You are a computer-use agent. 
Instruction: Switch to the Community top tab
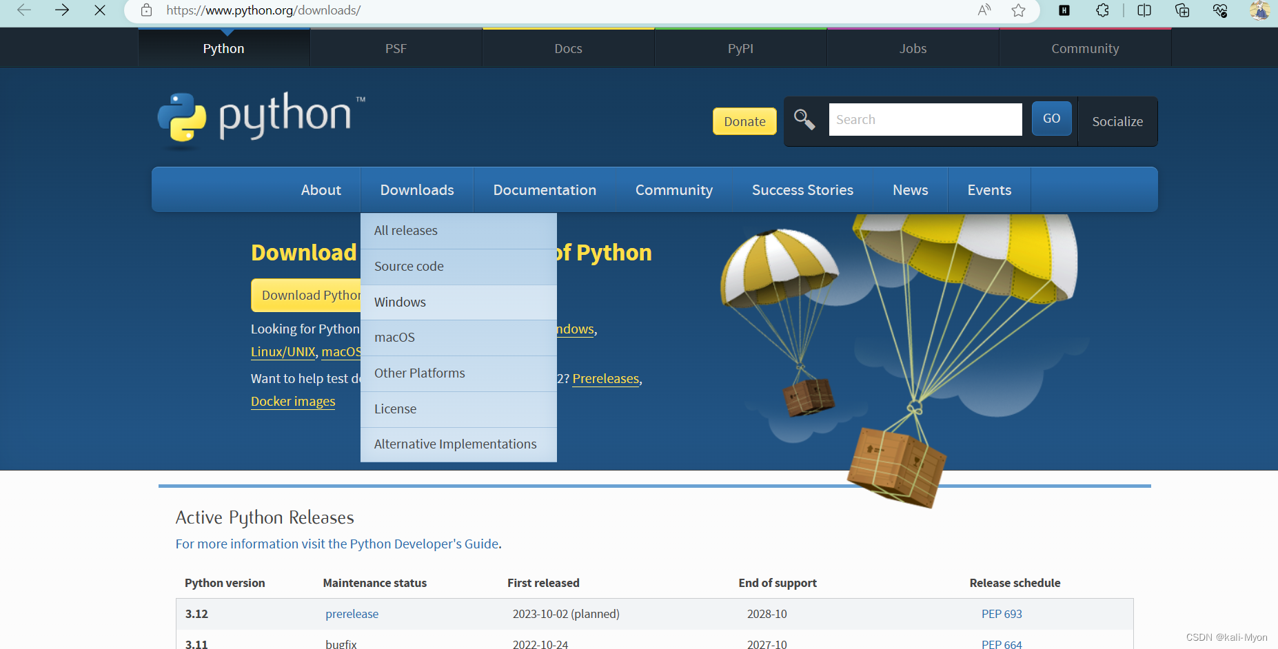(x=1086, y=48)
